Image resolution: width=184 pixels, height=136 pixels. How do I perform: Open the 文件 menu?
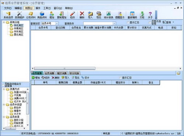point(8,8)
